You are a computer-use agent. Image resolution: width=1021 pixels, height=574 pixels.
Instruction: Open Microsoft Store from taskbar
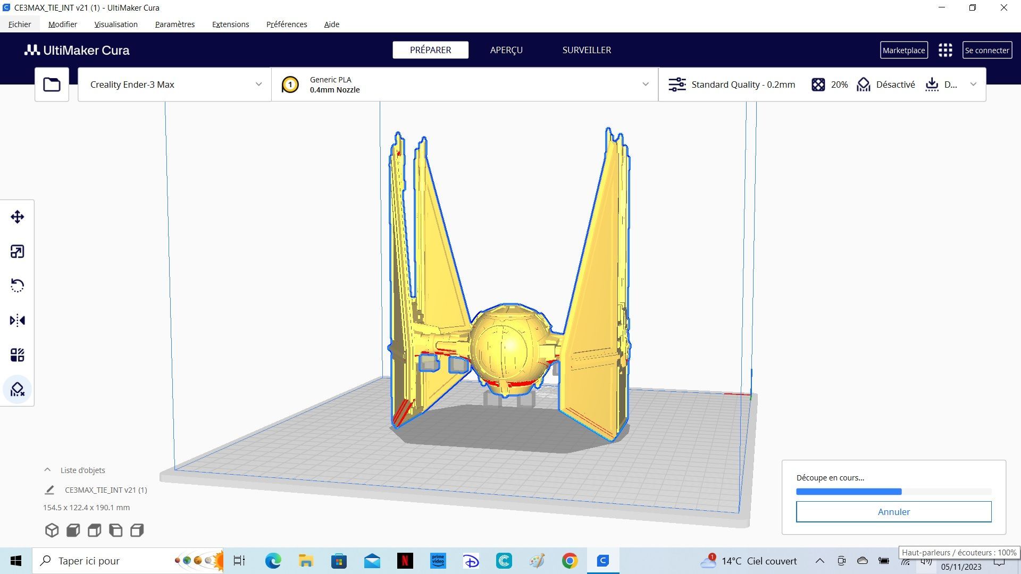[x=339, y=561]
